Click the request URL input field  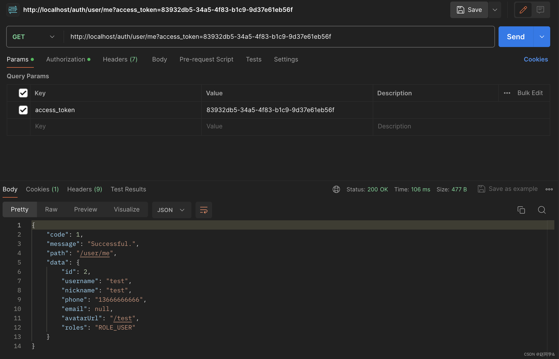(279, 37)
